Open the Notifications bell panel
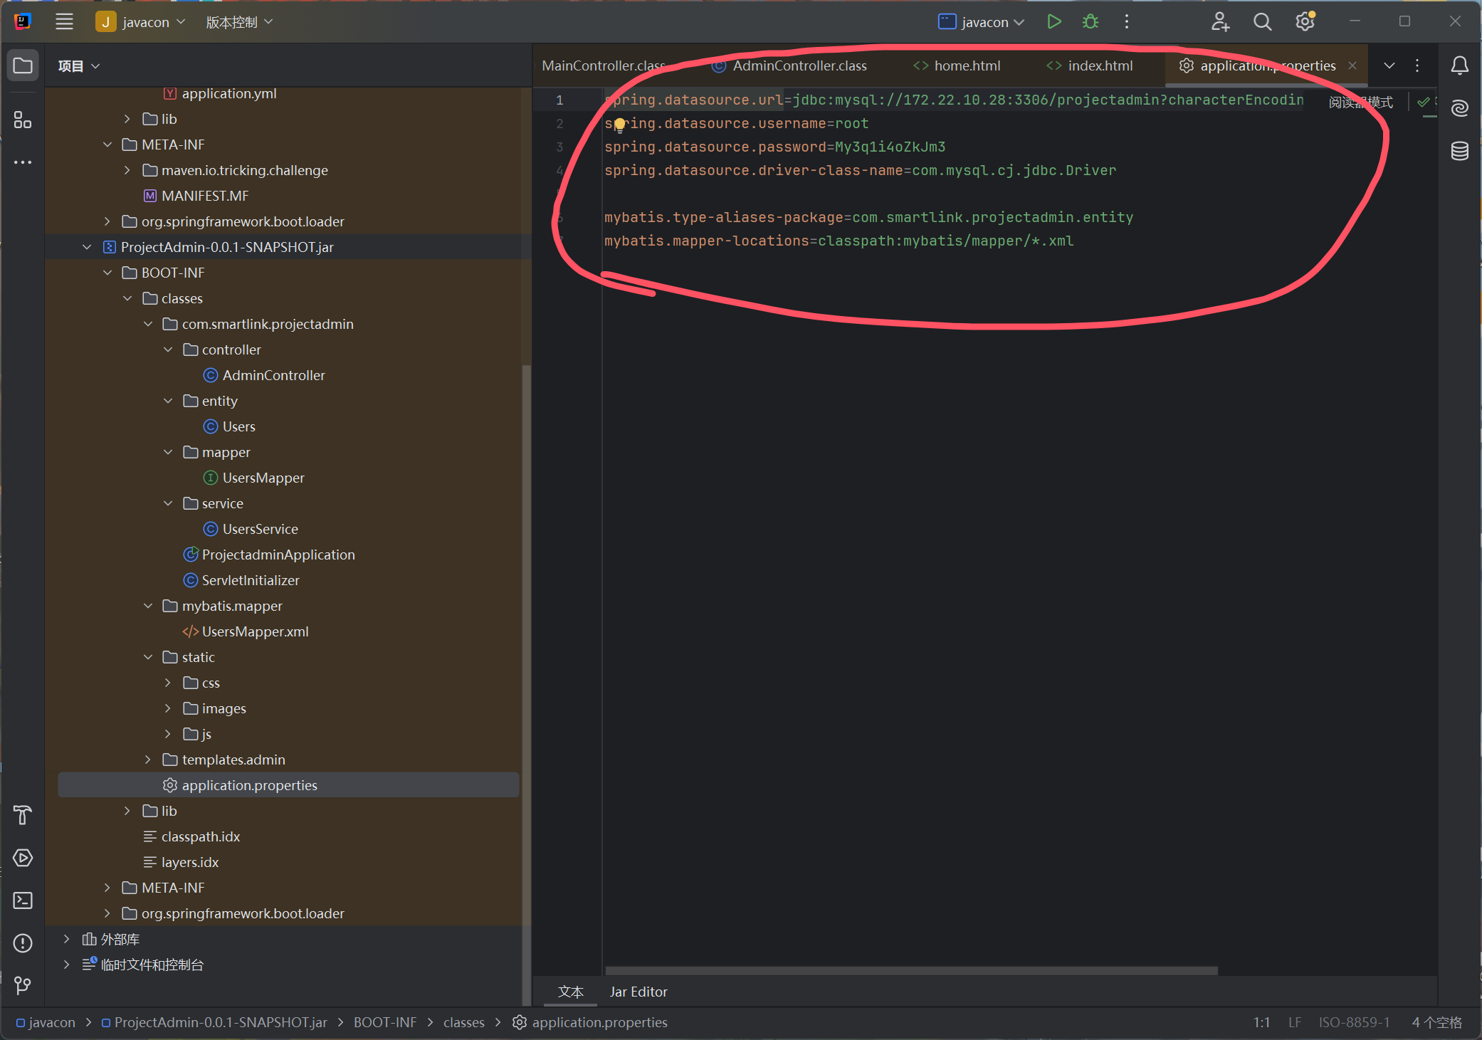This screenshot has height=1040, width=1482. [x=1459, y=65]
